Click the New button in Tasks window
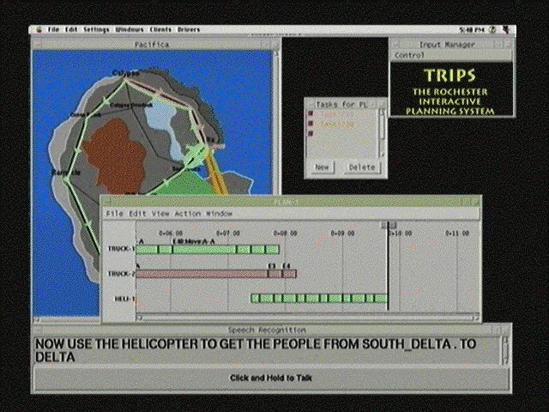The width and height of the screenshot is (549, 412). click(x=323, y=167)
